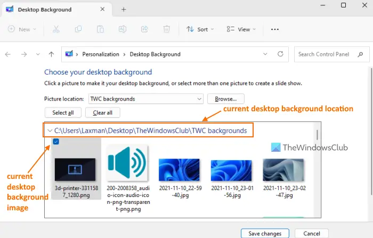373x238 pixels.
Task: Click chevron after Personalization breadcrumb
Action: (124, 54)
